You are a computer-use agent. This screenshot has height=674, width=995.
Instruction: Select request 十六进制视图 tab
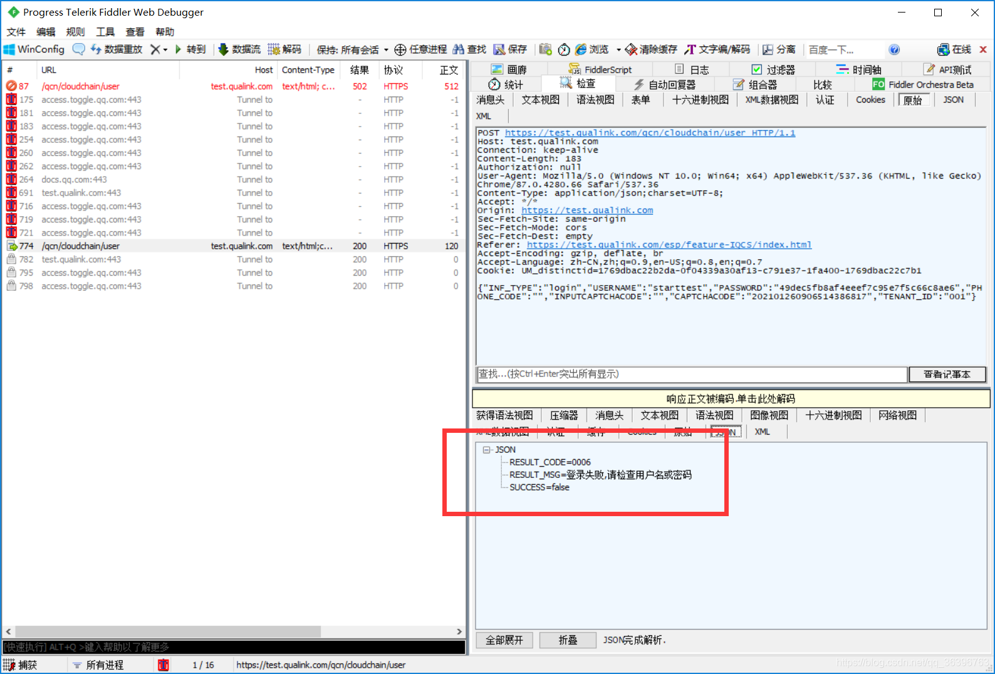pyautogui.click(x=700, y=100)
